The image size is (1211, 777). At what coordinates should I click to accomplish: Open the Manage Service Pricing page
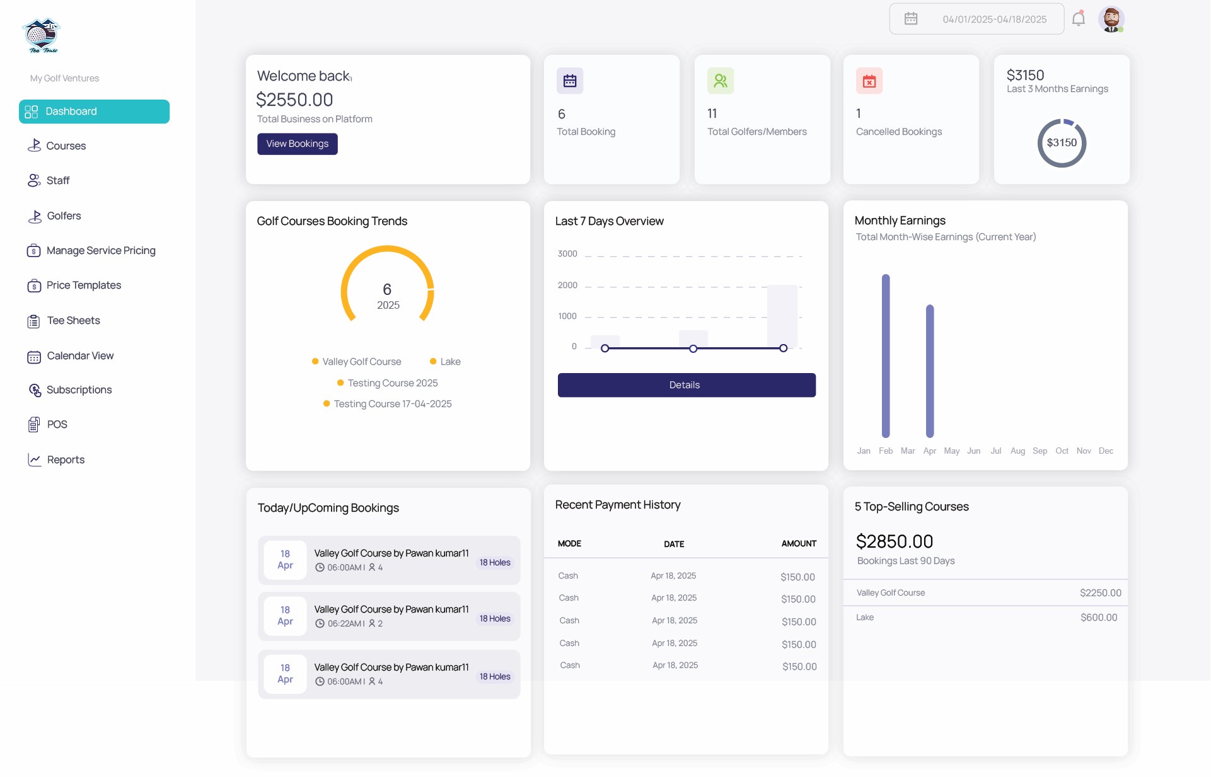(101, 251)
